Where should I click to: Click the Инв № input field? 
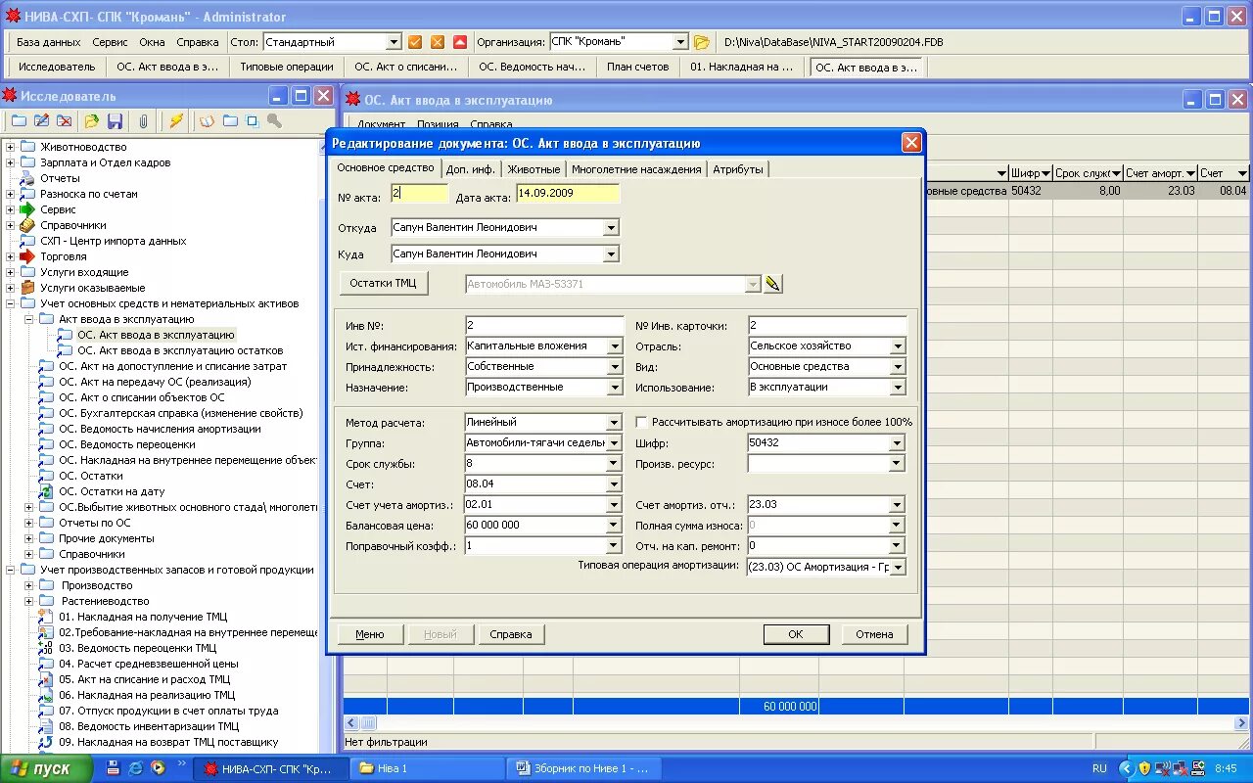[x=544, y=325]
